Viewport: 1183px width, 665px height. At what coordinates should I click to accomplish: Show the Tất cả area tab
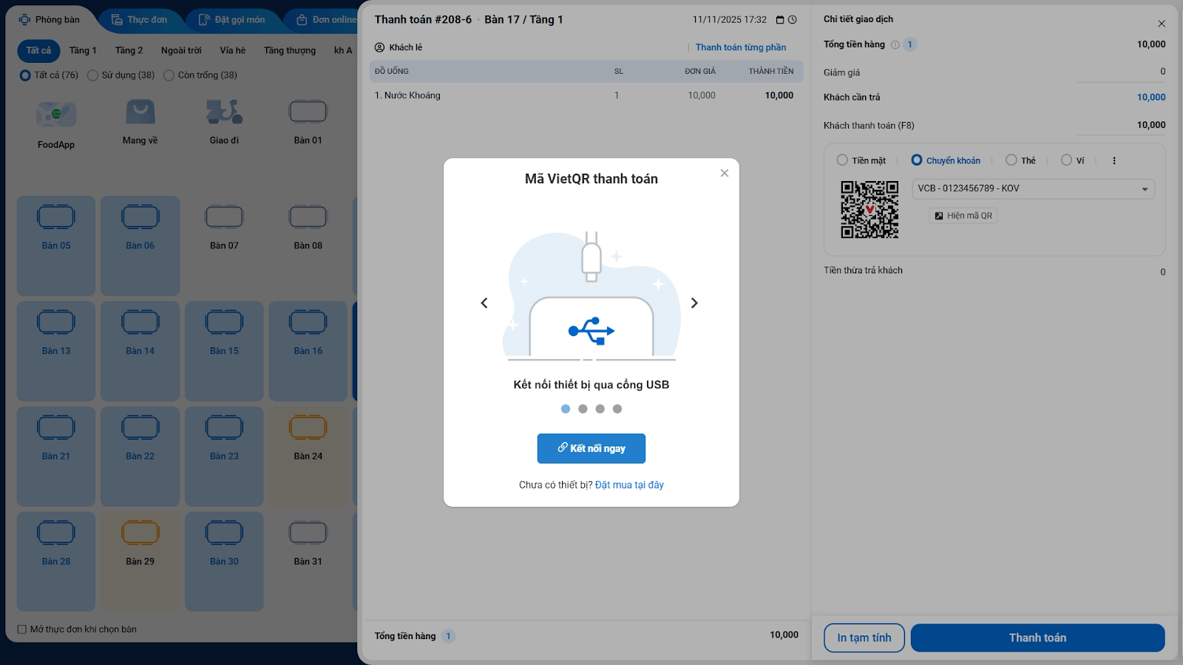tap(38, 50)
